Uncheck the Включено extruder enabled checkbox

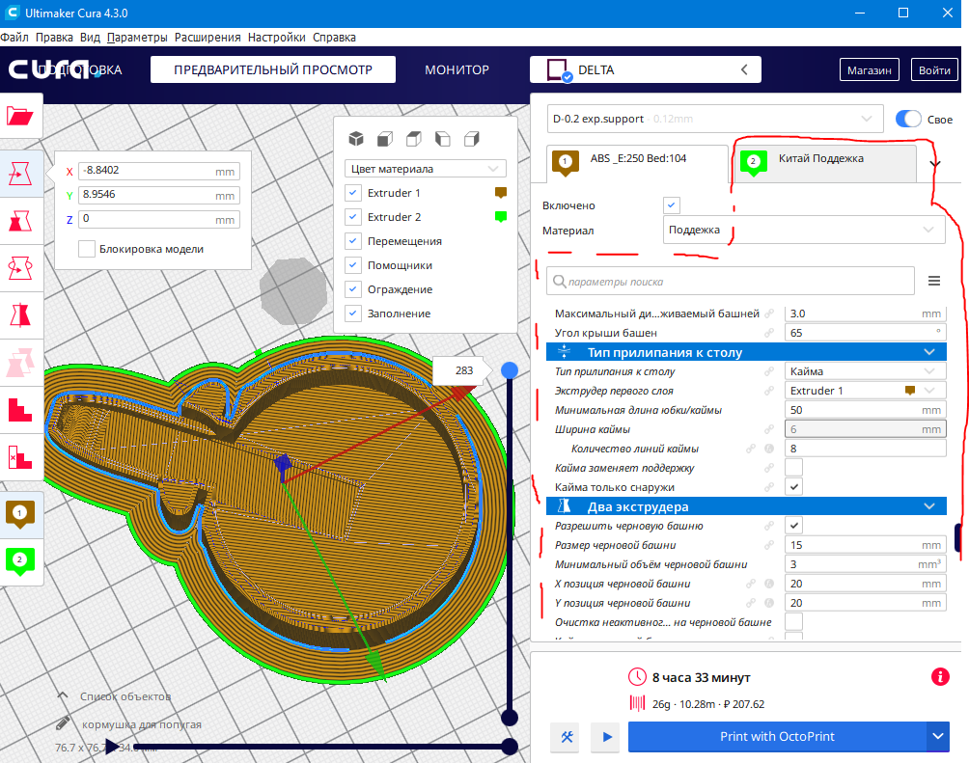[x=671, y=205]
